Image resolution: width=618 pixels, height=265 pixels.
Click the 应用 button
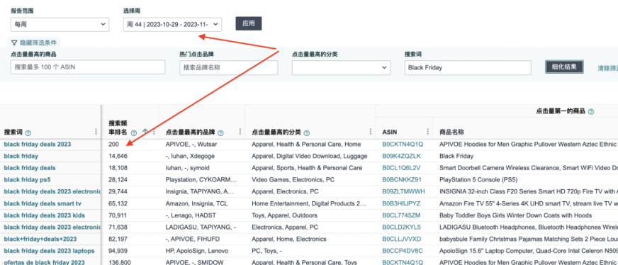(248, 23)
